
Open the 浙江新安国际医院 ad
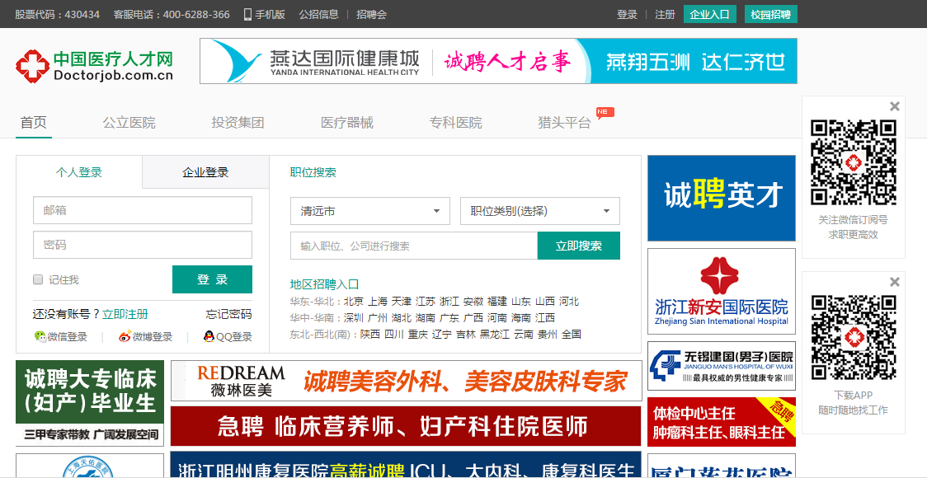[x=722, y=291]
